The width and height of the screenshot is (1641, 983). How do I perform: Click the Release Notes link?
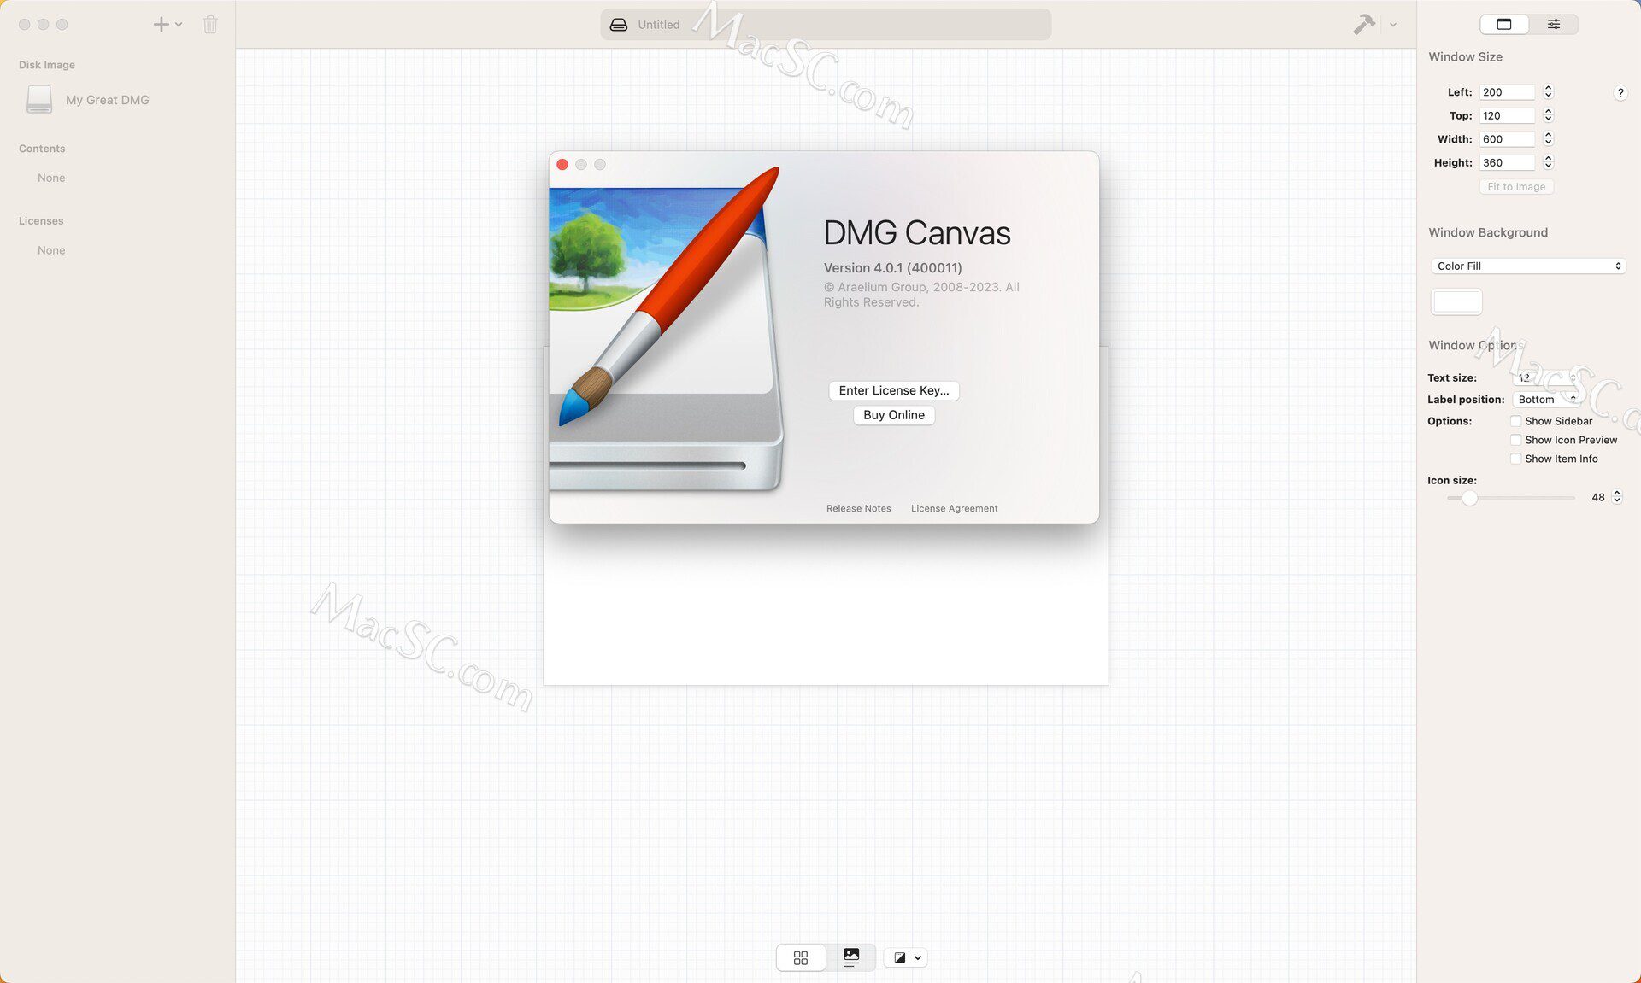(x=858, y=508)
